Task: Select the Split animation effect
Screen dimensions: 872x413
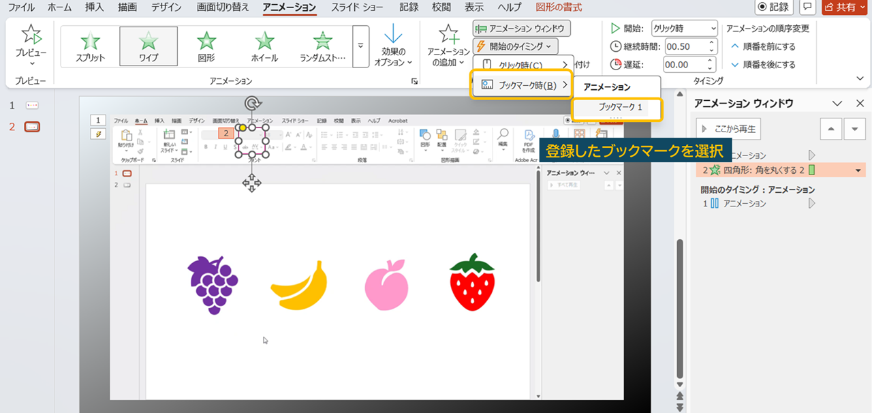Action: [x=90, y=41]
